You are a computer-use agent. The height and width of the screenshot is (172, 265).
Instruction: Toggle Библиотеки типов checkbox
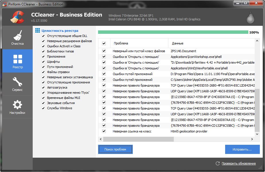point(43,51)
